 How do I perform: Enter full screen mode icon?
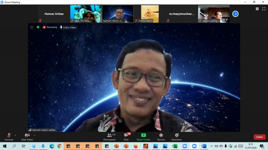coord(264,9)
